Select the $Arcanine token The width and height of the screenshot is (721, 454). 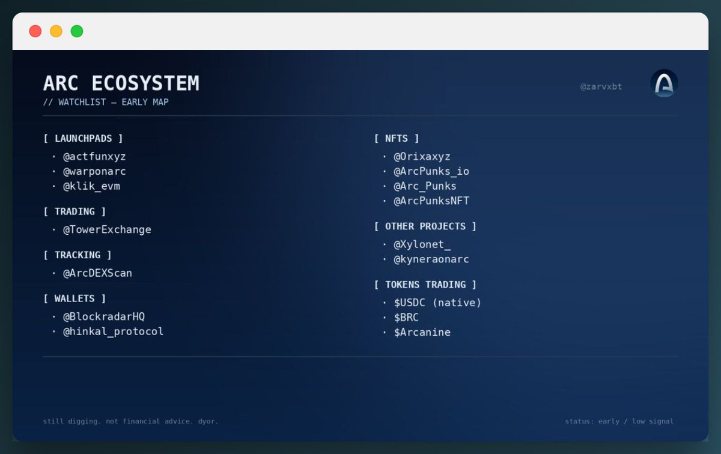422,332
